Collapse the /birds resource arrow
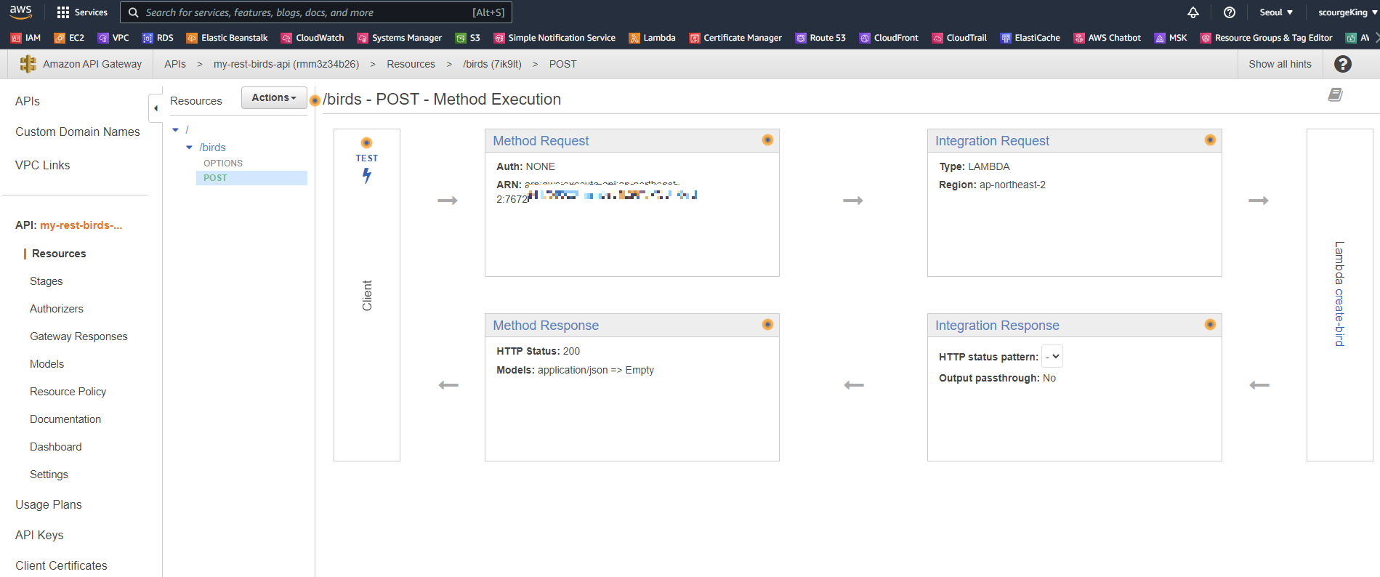Image resolution: width=1380 pixels, height=577 pixels. pyautogui.click(x=189, y=148)
